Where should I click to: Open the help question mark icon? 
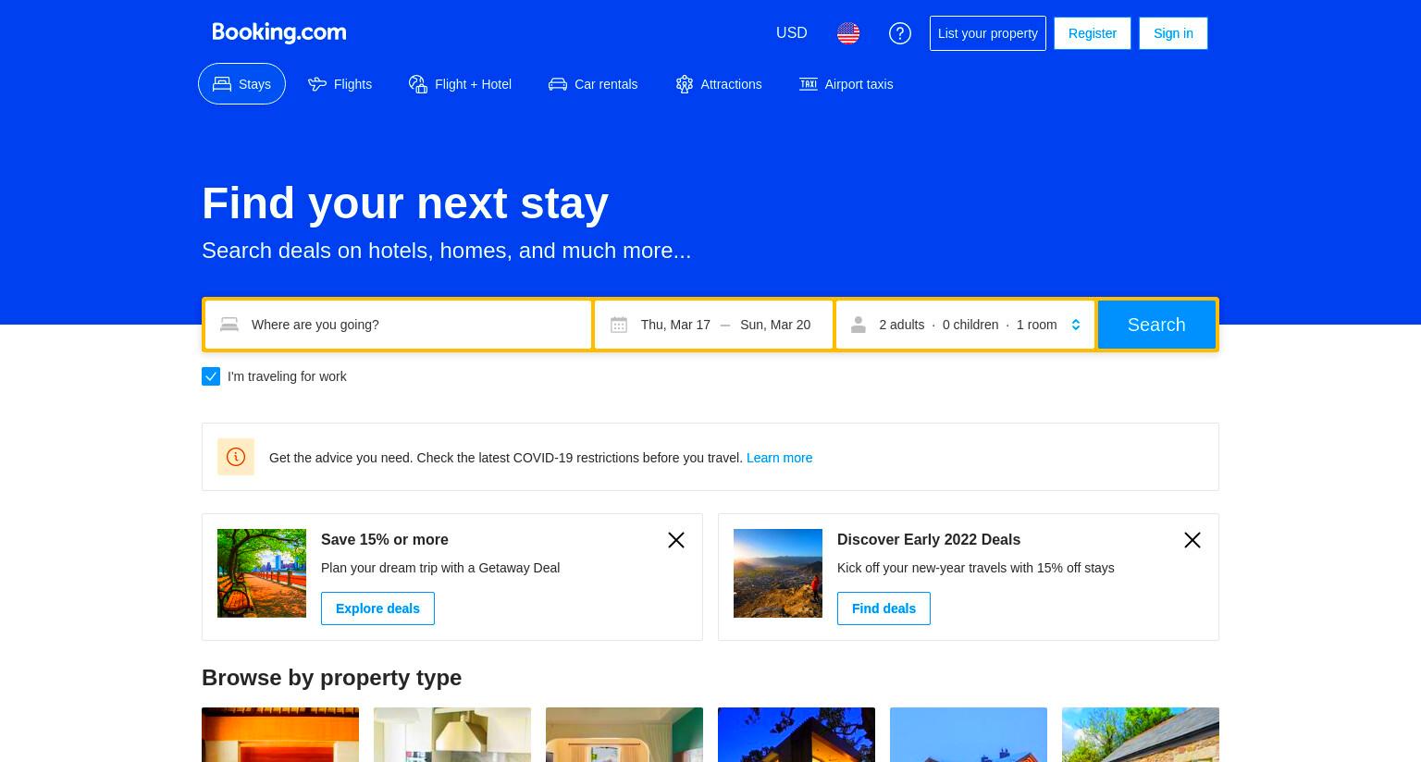click(900, 33)
